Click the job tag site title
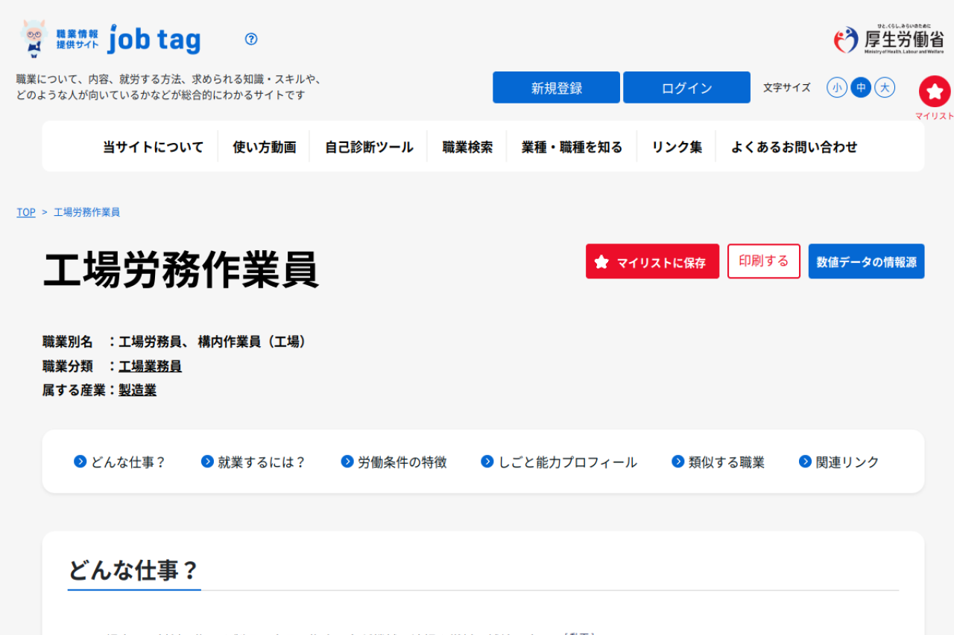This screenshot has width=954, height=635. click(154, 39)
